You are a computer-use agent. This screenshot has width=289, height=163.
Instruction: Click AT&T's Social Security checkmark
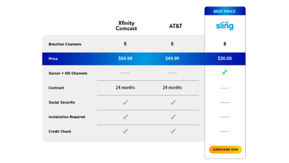pos(173,102)
